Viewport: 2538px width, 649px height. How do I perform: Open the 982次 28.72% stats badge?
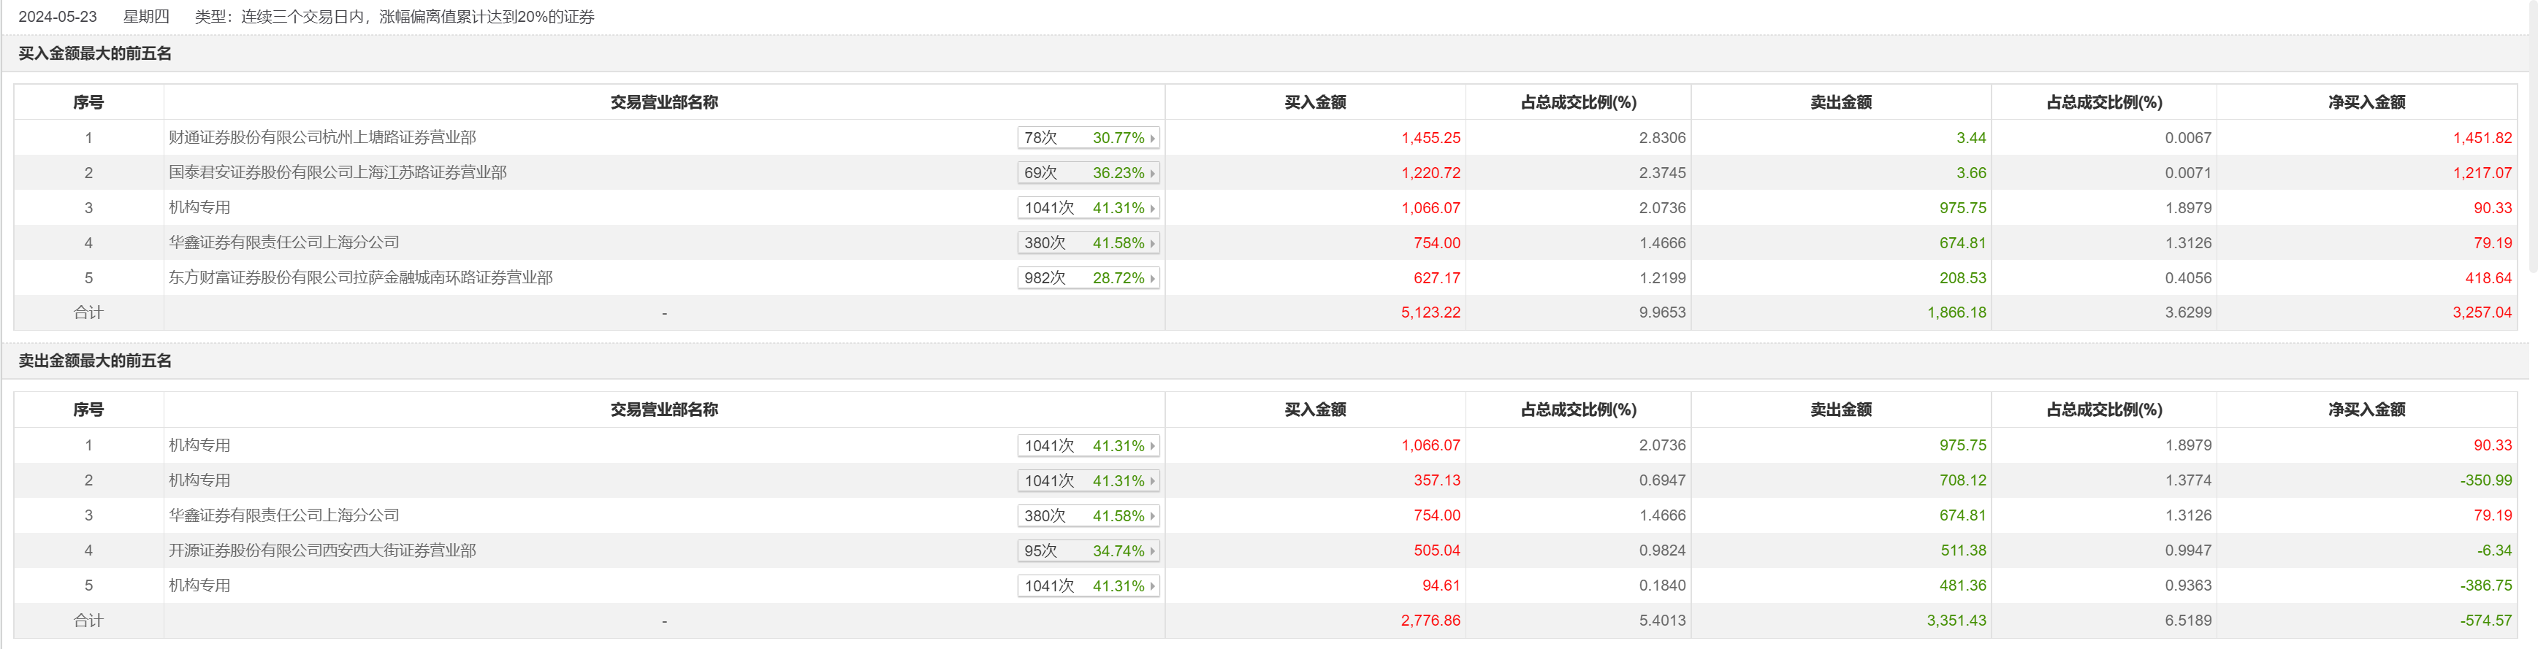[x=1088, y=277]
